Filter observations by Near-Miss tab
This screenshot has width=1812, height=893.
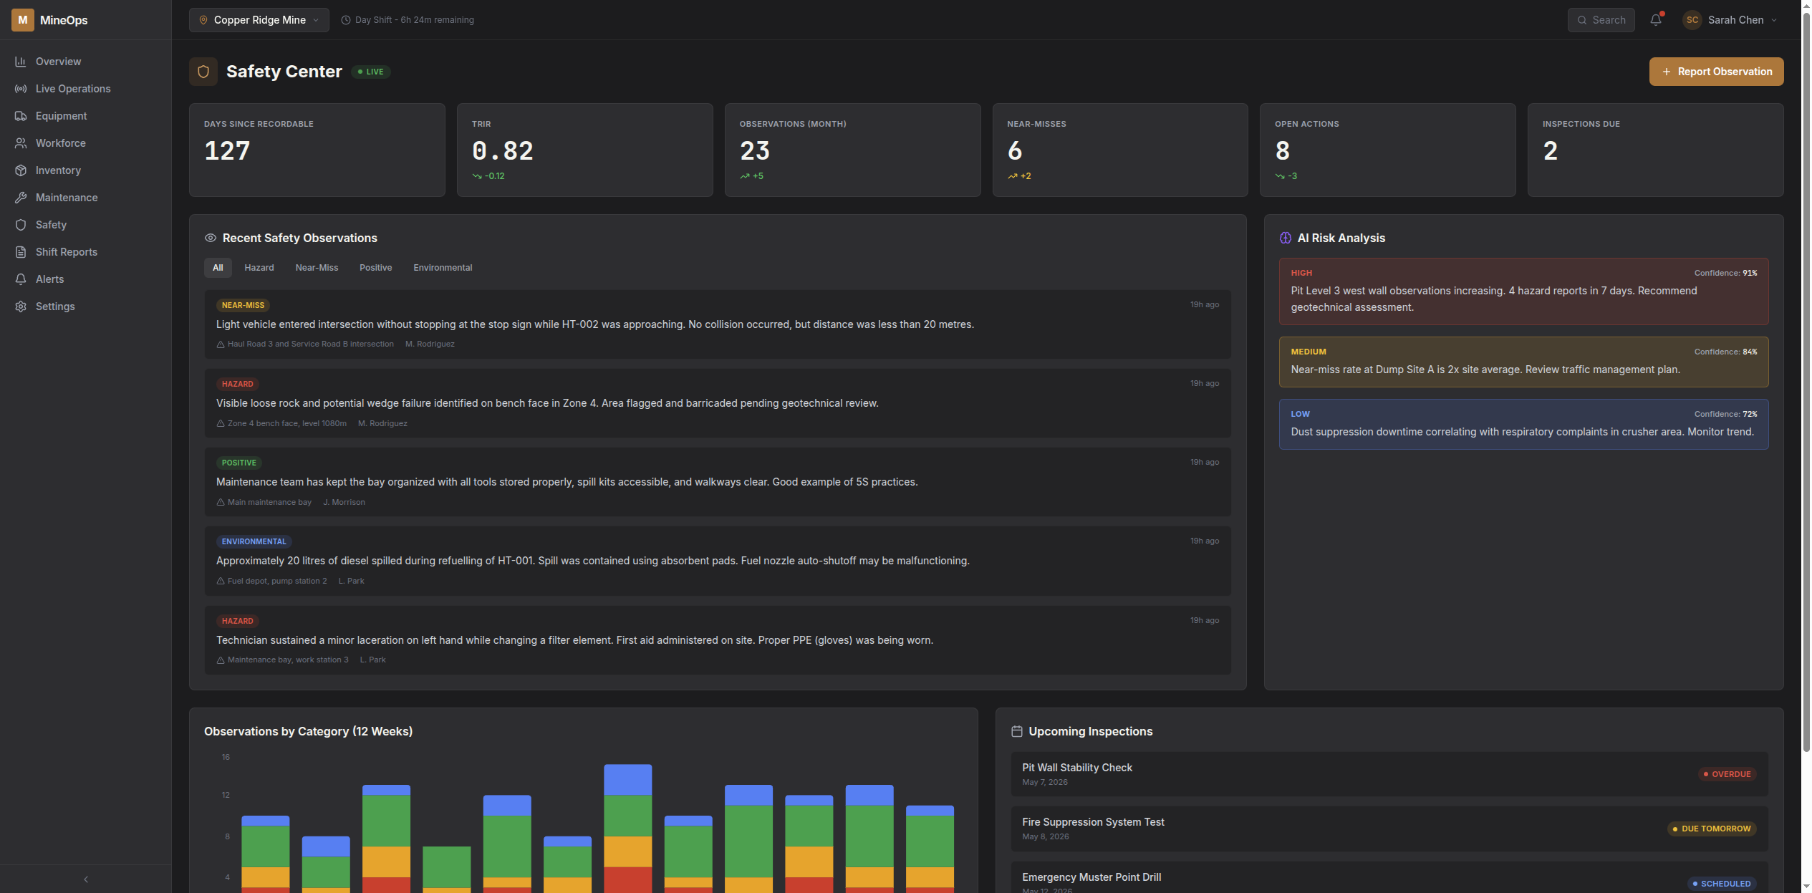click(317, 268)
